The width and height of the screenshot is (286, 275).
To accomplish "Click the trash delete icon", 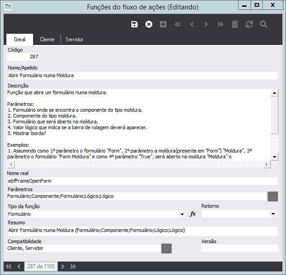I will pos(235,24).
